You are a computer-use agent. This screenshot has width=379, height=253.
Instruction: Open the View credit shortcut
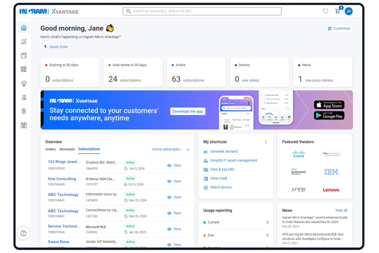(x=219, y=178)
